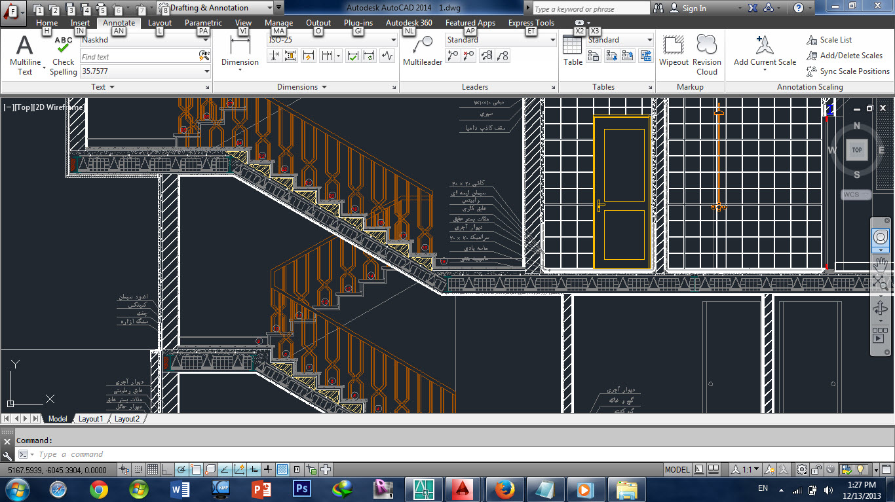Screen dimensions: 895x502
Task: Click the dimension Update icon
Action: tap(369, 56)
